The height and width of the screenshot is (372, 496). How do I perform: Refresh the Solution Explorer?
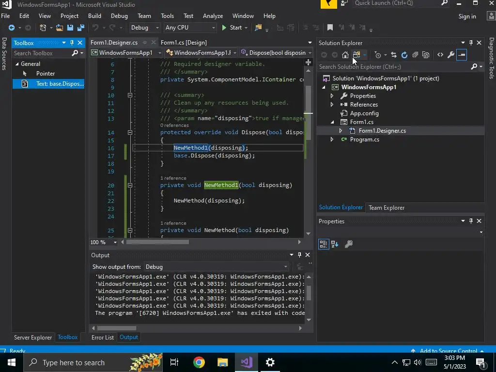(404, 55)
